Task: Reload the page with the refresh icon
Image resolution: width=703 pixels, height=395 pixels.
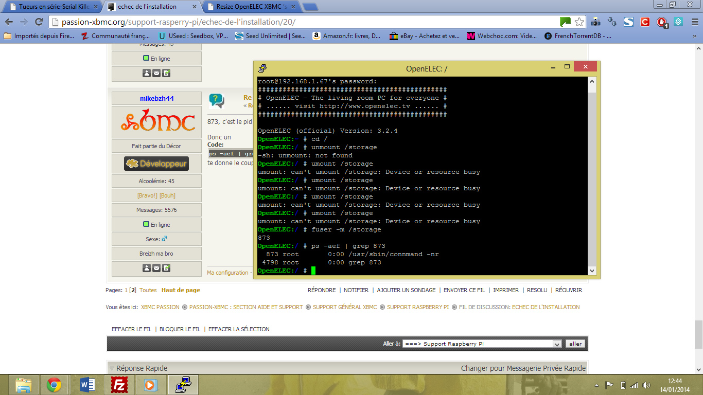Action: coord(39,22)
